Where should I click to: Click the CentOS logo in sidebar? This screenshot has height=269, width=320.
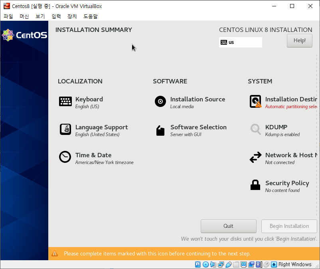click(24, 35)
